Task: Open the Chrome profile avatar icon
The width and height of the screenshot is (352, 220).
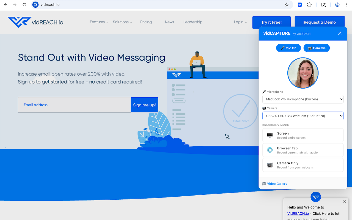Action: tap(337, 5)
